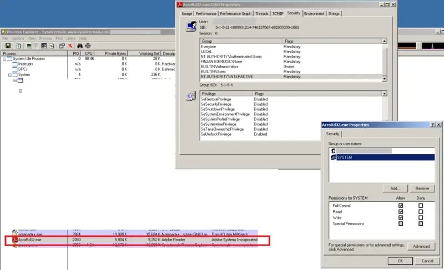
Task: Click the AcroRd32.exe Adobe process icon
Action: coord(16,240)
